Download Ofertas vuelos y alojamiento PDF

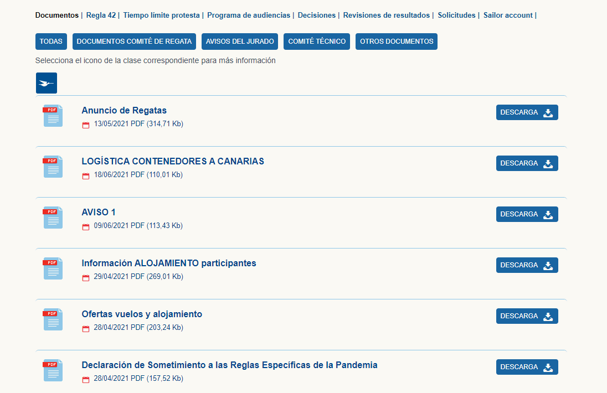[x=527, y=316]
